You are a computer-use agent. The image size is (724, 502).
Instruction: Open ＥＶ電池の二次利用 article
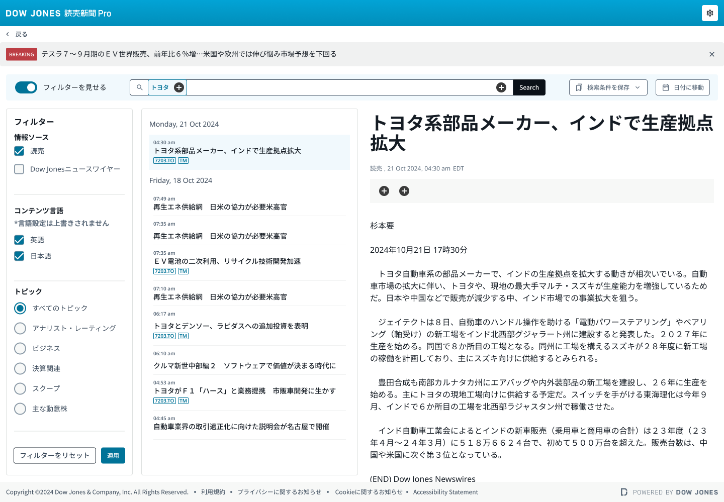(x=249, y=263)
